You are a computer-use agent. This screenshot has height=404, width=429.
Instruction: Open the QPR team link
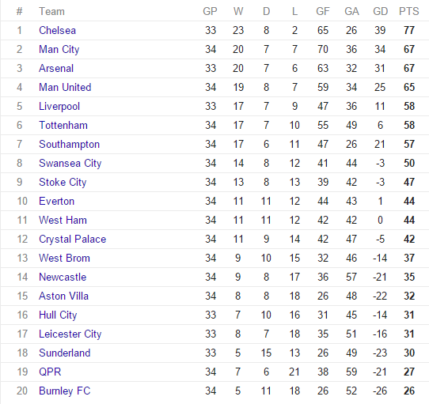click(x=50, y=372)
